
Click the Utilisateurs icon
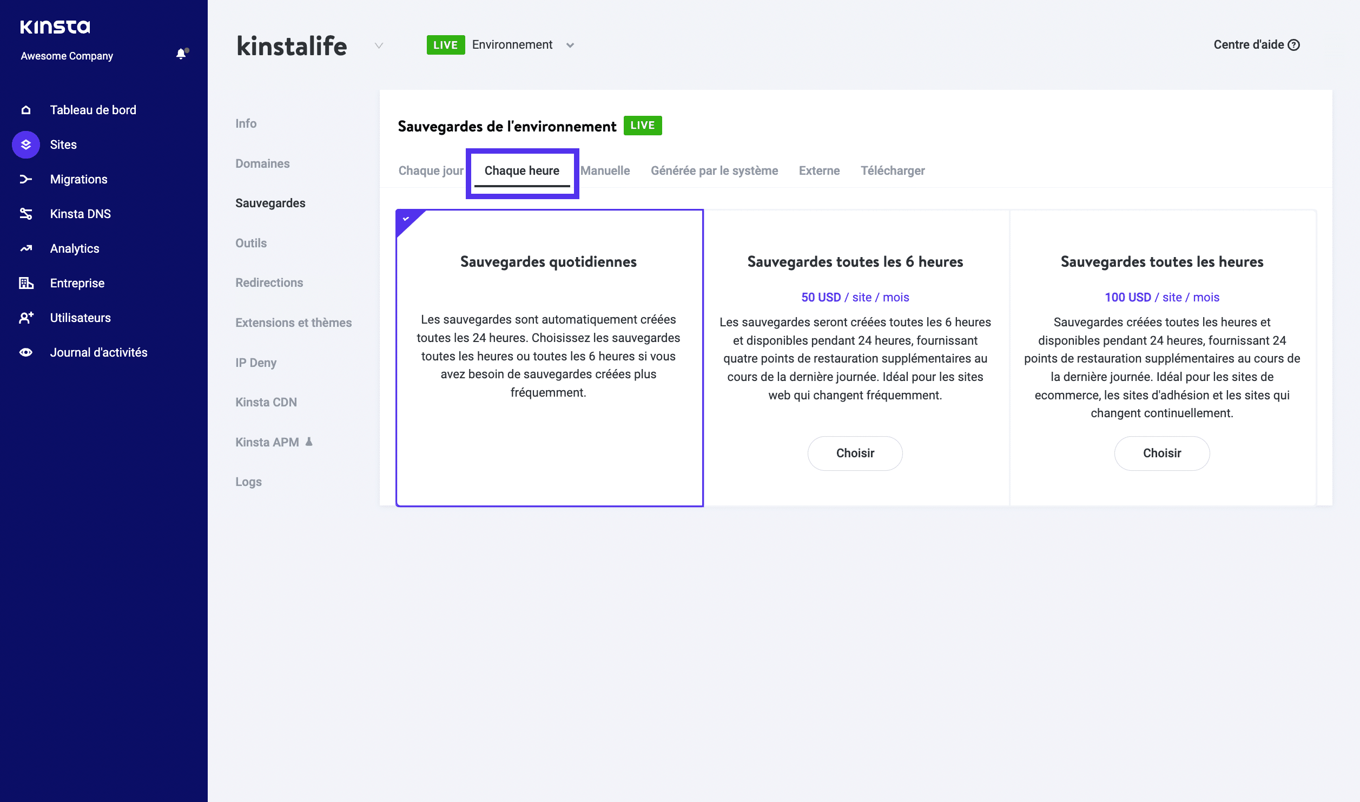click(x=25, y=317)
